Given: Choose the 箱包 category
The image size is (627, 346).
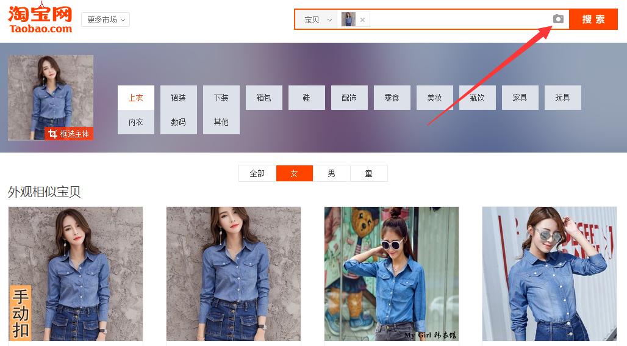Looking at the screenshot, I should (x=263, y=98).
